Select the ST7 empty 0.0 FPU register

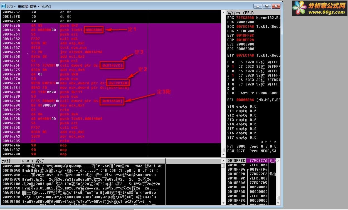point(242,138)
